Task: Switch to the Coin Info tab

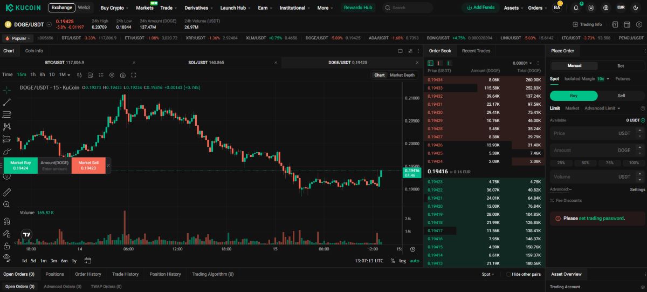Action: coord(34,51)
